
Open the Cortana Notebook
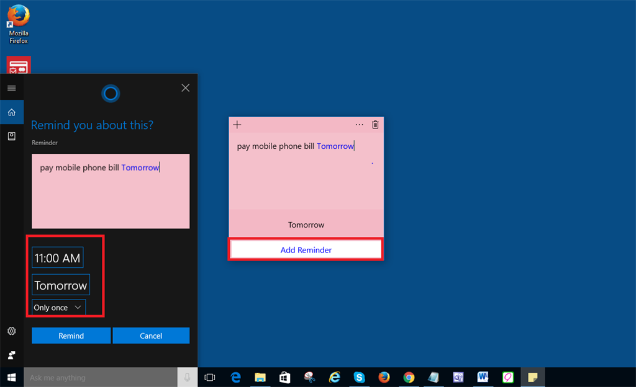pyautogui.click(x=12, y=136)
